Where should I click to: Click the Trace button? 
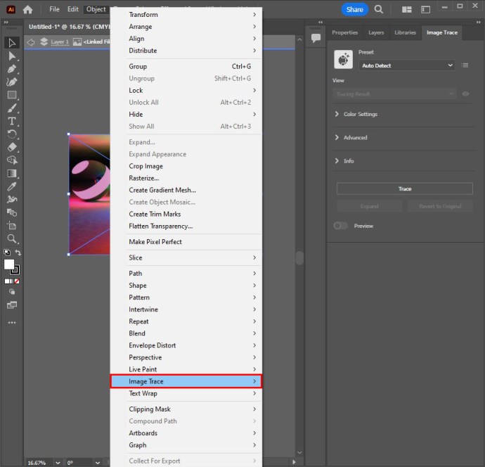coord(405,188)
